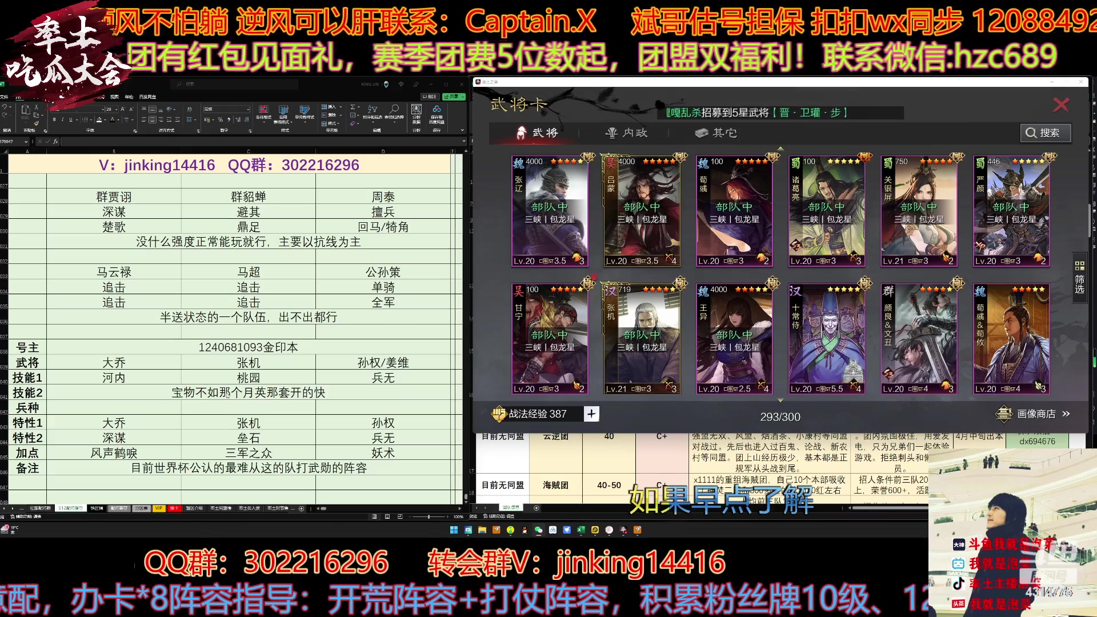Screen dimensions: 1097x617
Task: Click the Conditional Formatting icon
Action: point(263,109)
